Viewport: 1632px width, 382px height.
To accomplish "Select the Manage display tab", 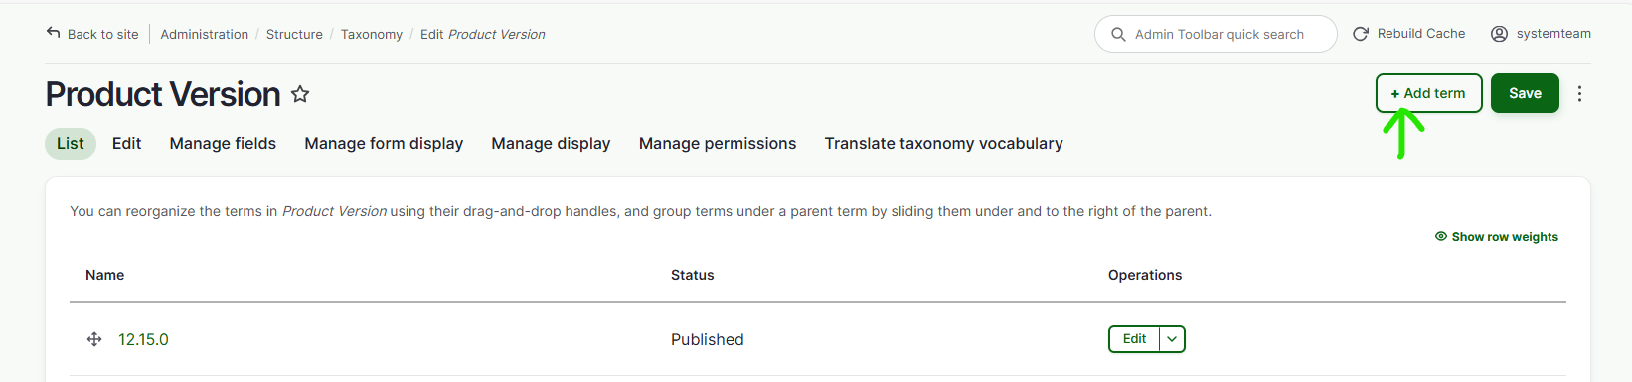I will point(551,144).
